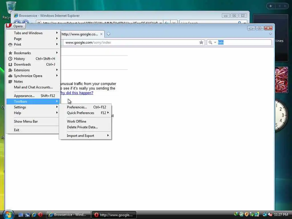292x219 pixels.
Task: Click the printer icon beside Print
Action: pos(10,45)
